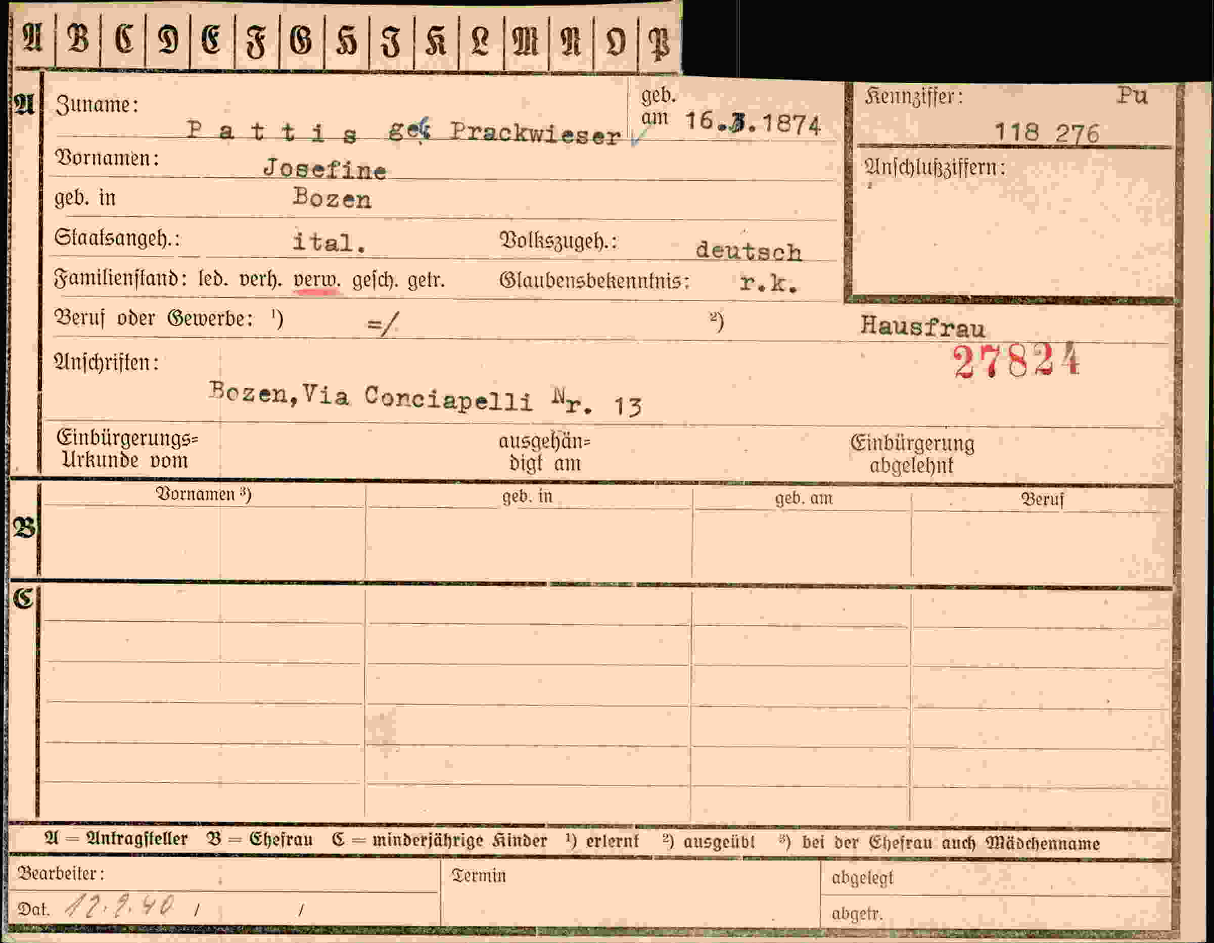Select the address "Bozen, Via Conciapelli Nr. 13"
The image size is (1214, 943).
click(x=426, y=398)
